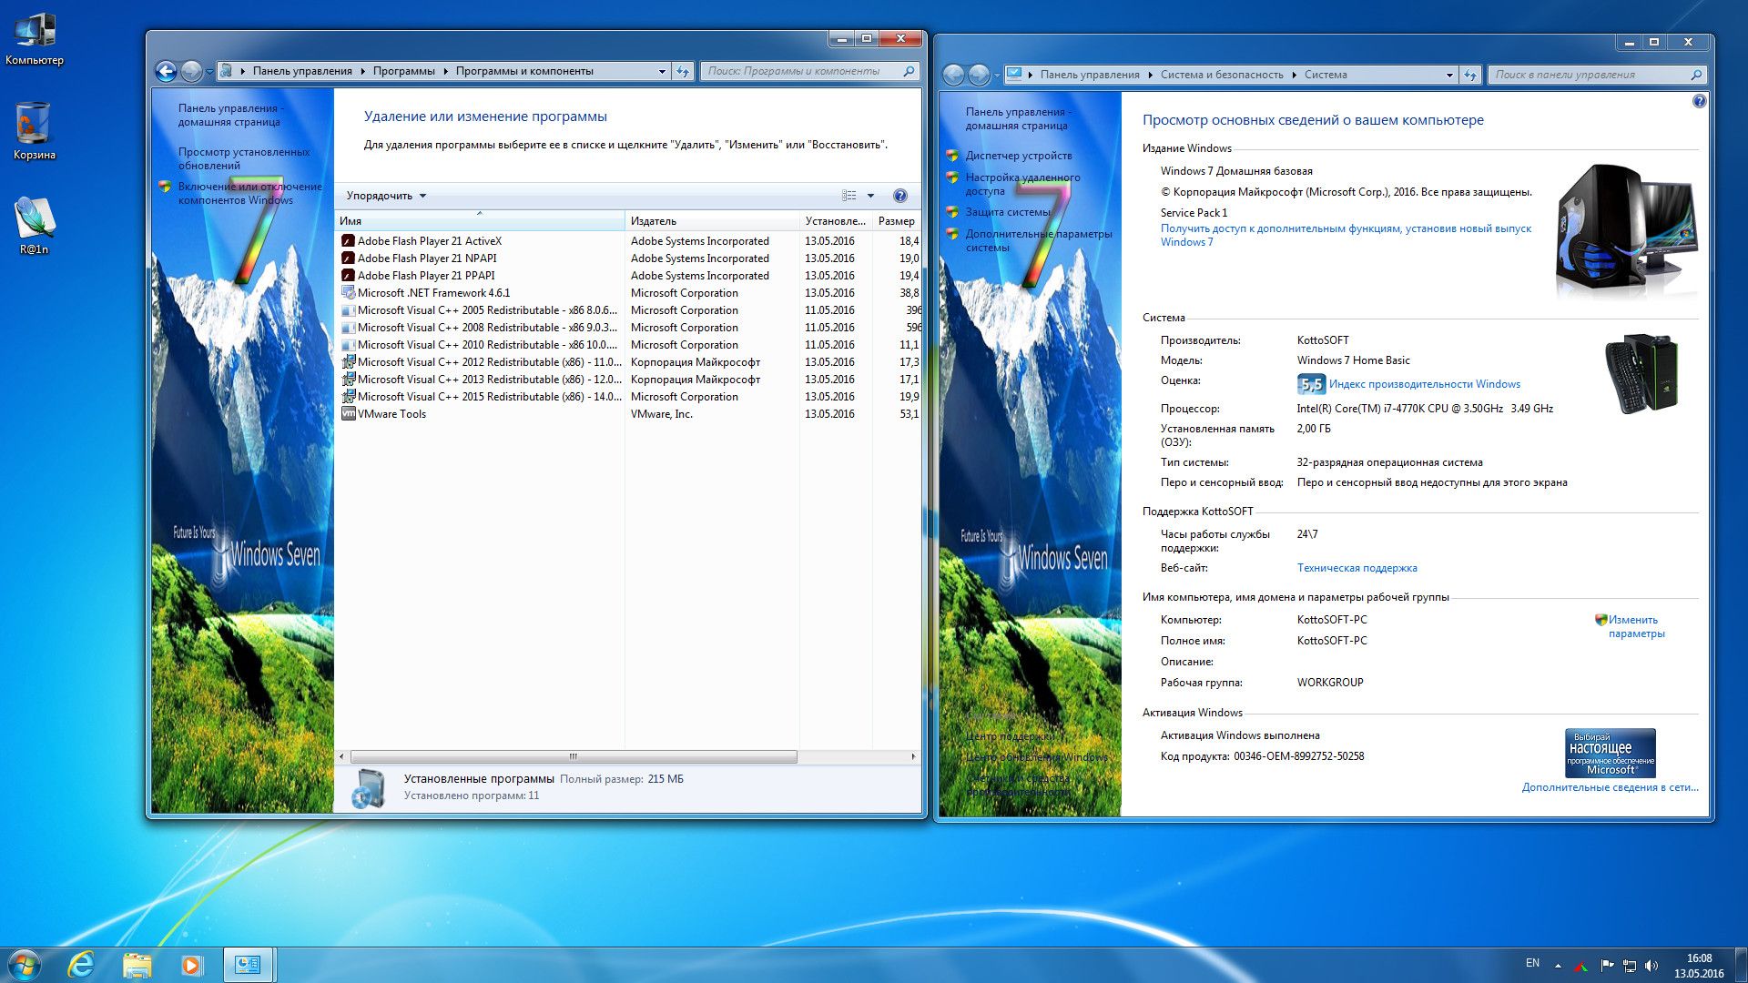Refresh the Programs and Components window

click(683, 71)
